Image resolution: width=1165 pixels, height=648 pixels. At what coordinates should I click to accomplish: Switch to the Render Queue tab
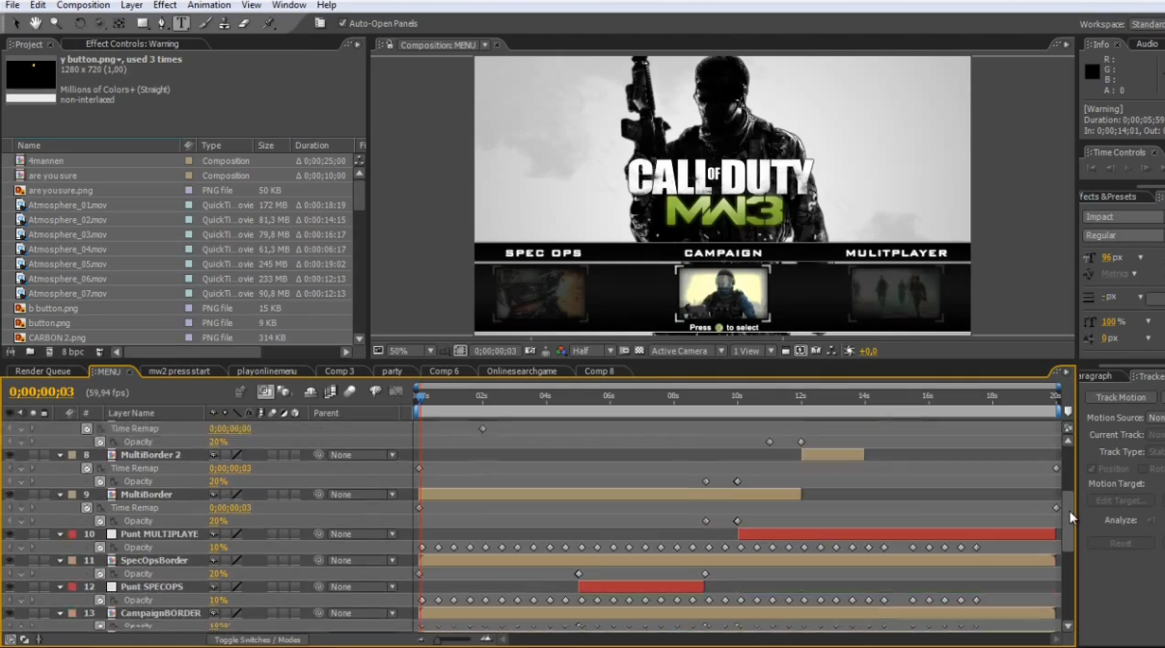pyautogui.click(x=43, y=371)
